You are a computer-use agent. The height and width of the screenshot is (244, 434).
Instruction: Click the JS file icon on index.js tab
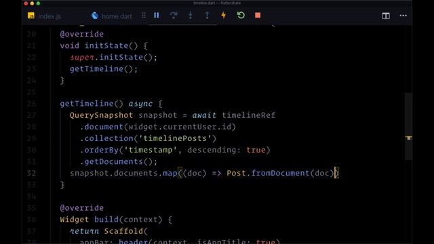(31, 16)
